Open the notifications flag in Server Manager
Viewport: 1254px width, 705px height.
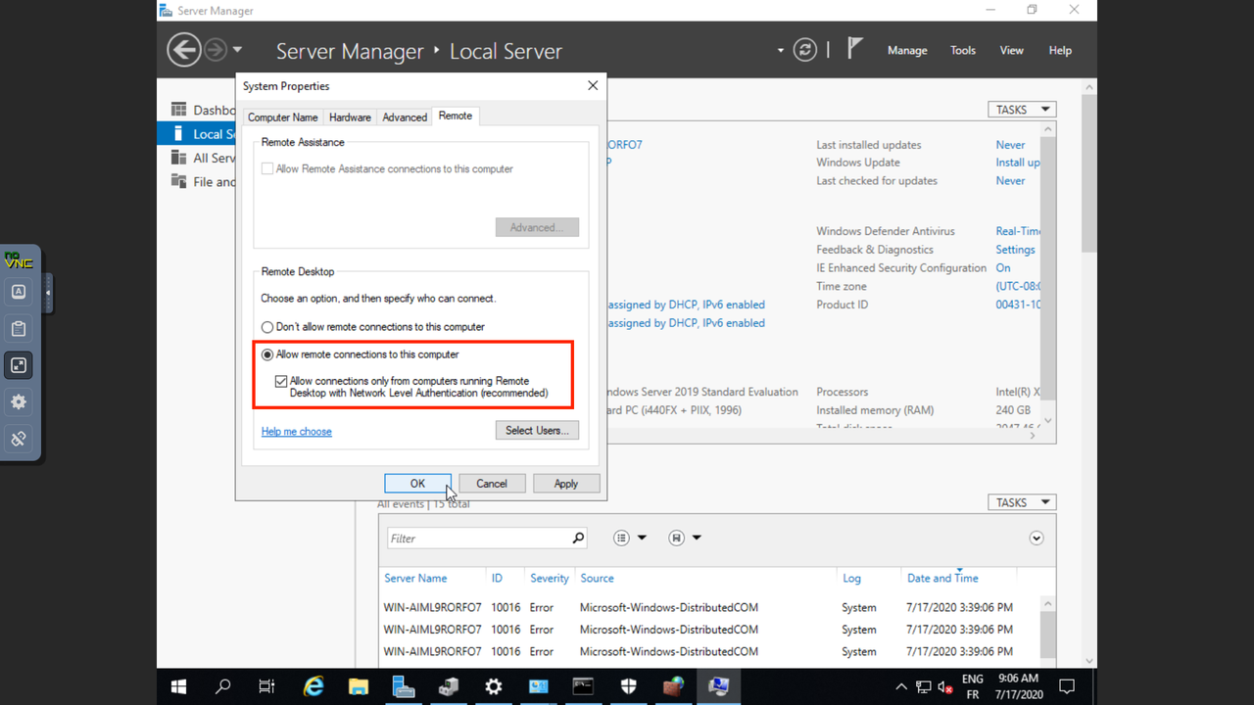pos(854,49)
